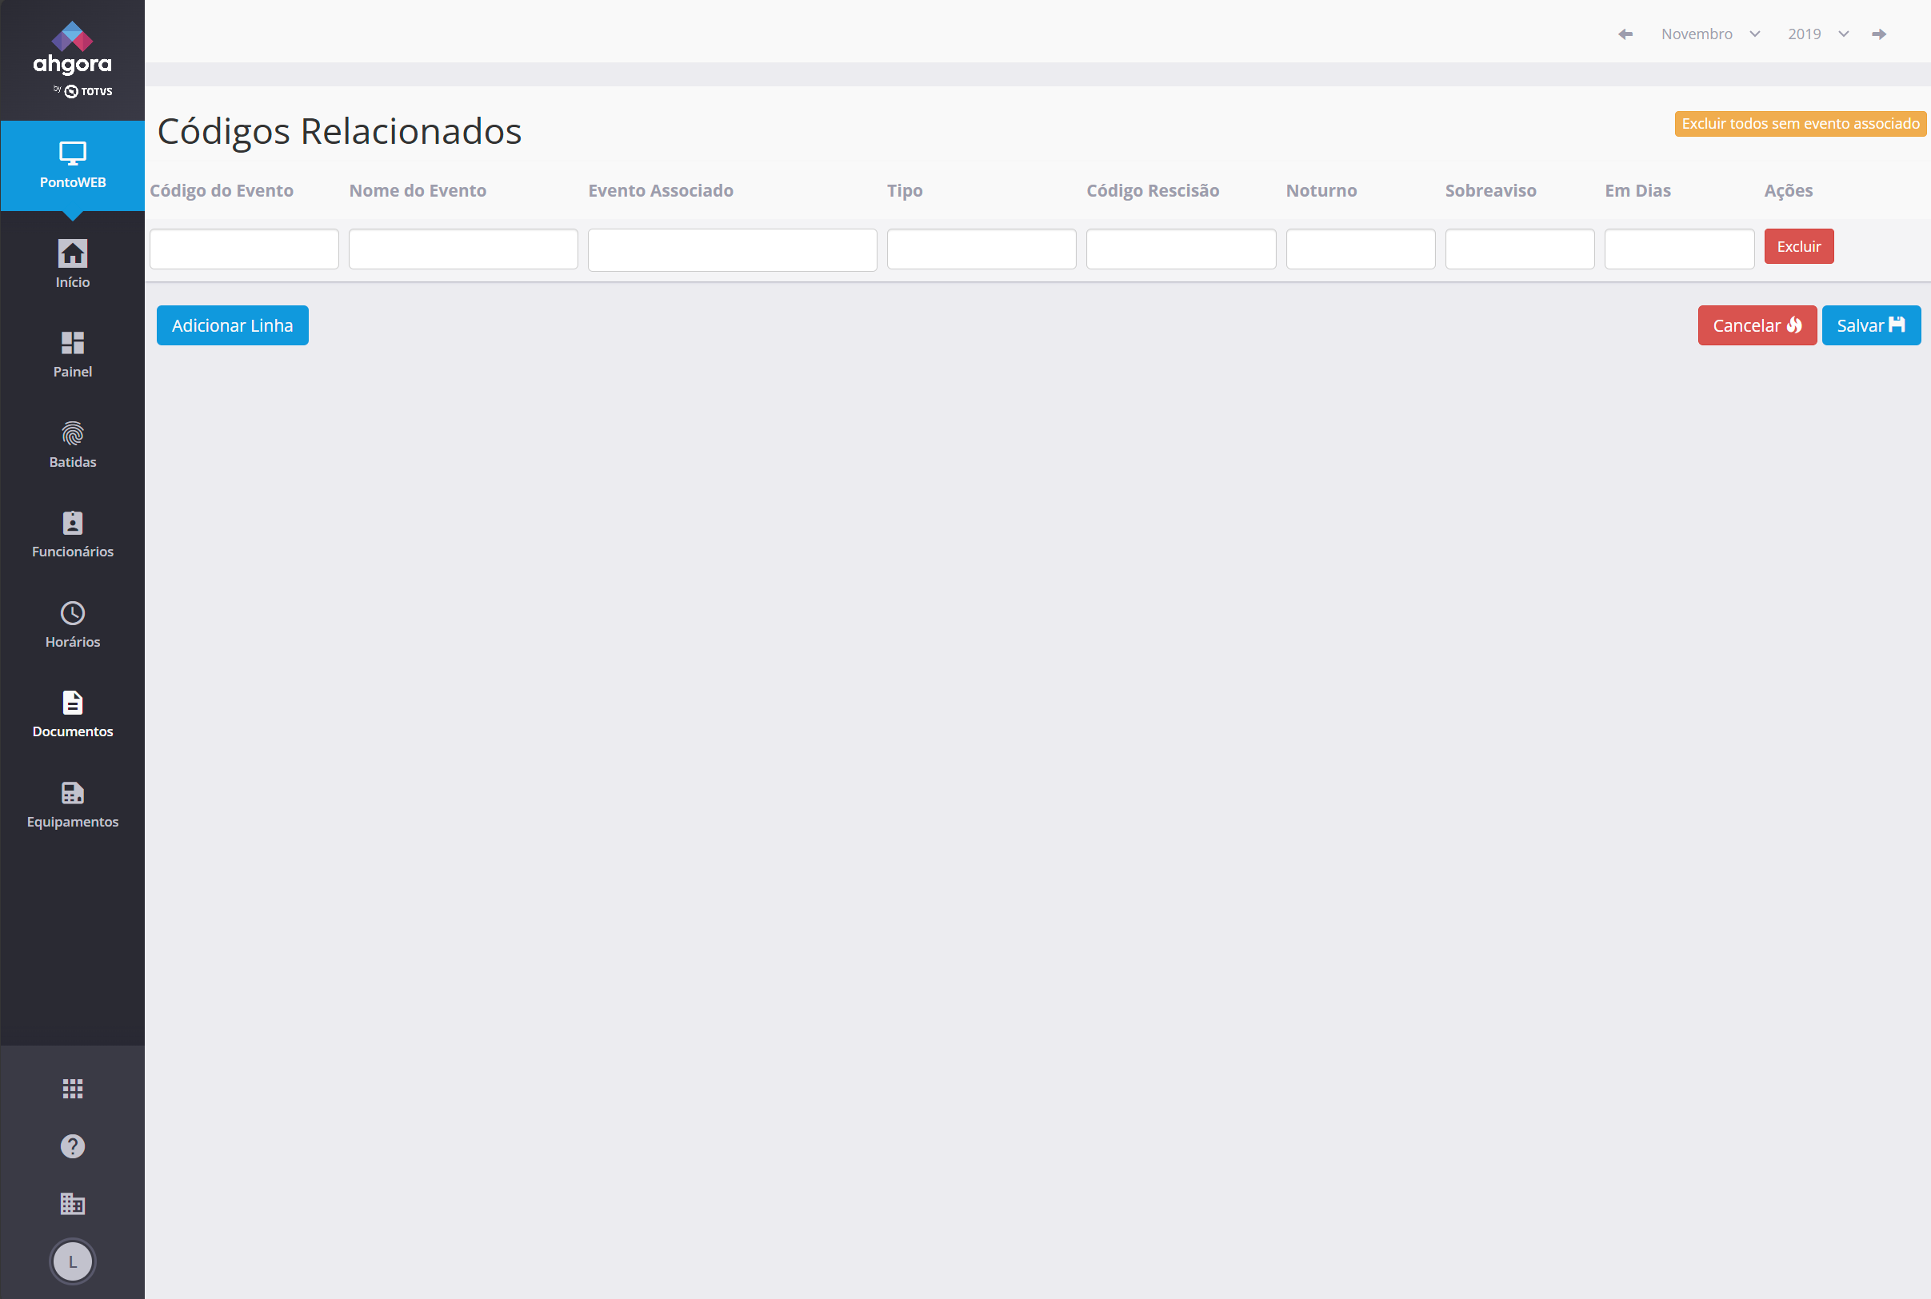Open the apps grid icon
This screenshot has height=1299, width=1931.
point(72,1089)
